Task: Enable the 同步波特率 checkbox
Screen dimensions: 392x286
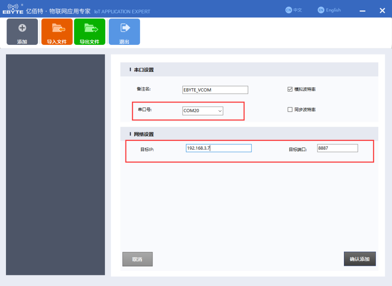Action: point(289,110)
